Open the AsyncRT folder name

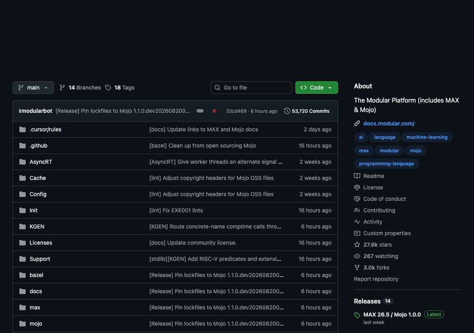tap(41, 162)
